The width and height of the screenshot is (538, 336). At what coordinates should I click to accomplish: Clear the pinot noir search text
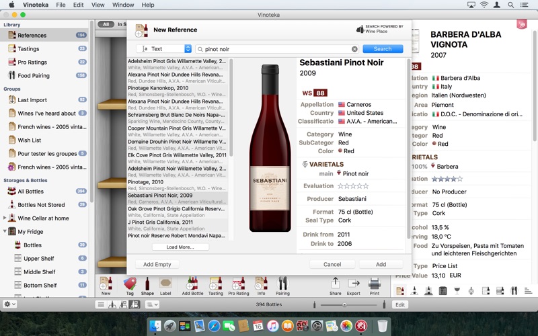[354, 49]
